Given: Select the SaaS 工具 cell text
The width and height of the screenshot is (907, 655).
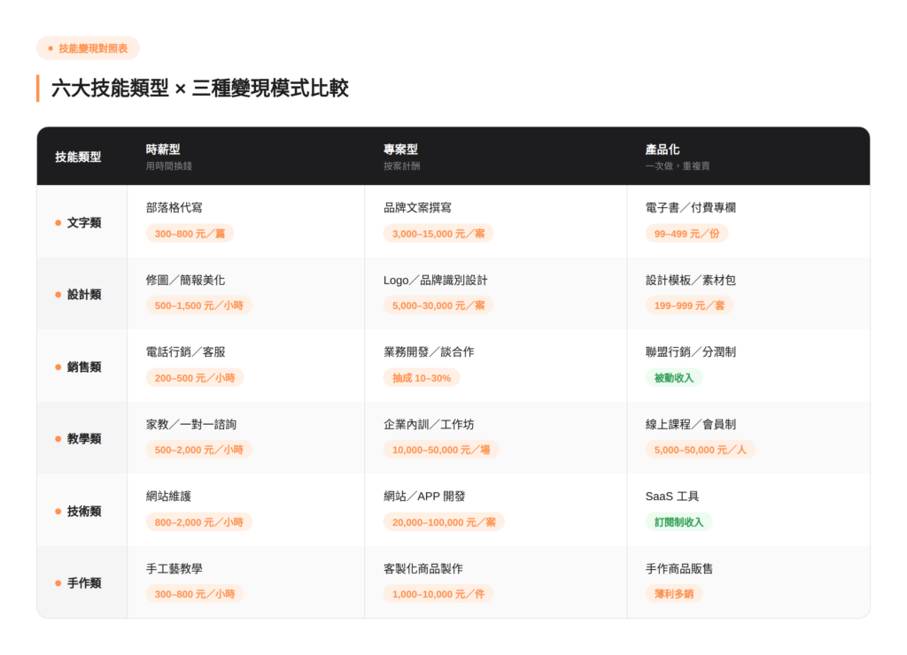Looking at the screenshot, I should coord(672,497).
